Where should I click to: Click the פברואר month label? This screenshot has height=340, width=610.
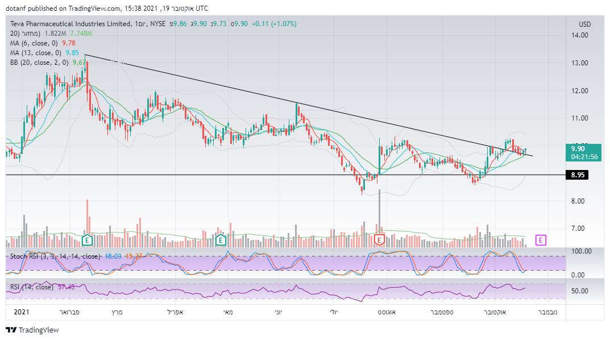pos(69,312)
